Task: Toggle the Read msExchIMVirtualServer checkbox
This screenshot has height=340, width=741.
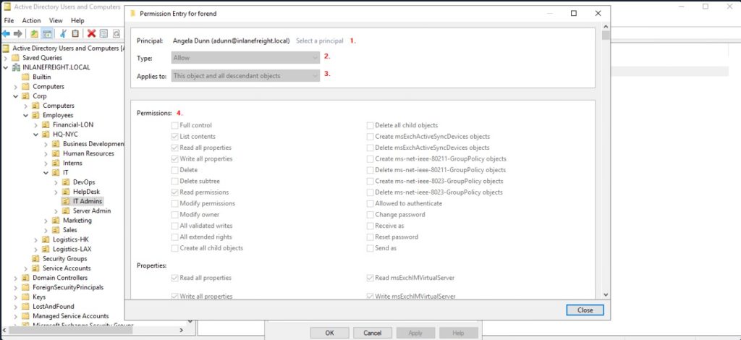Action: coord(370,278)
